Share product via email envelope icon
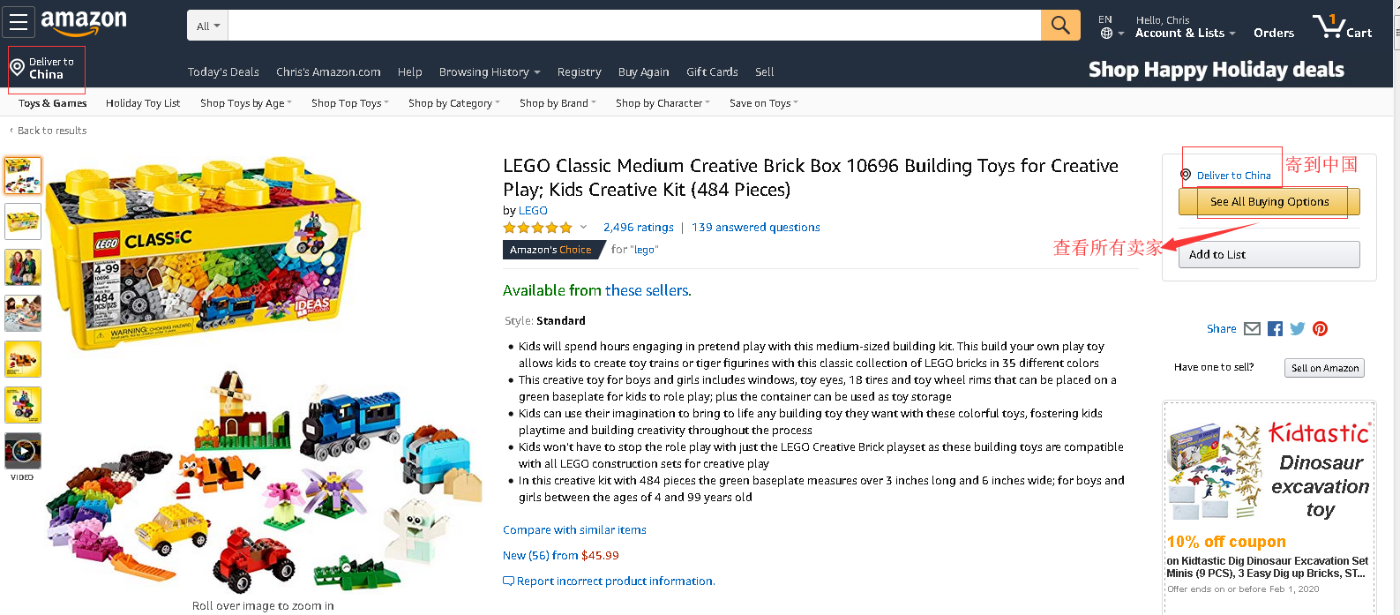Viewport: 1400px width, 615px height. pyautogui.click(x=1252, y=329)
